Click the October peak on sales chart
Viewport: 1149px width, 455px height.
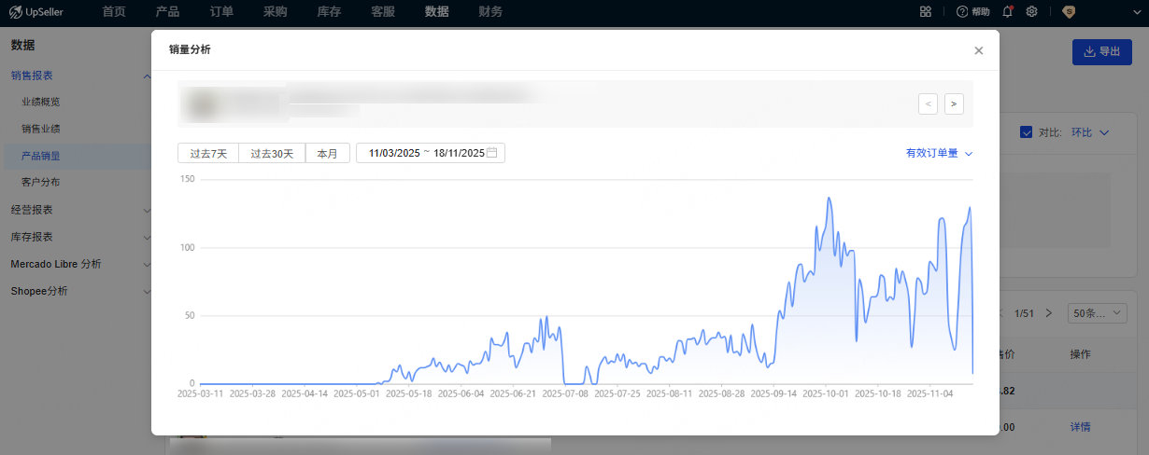(829, 199)
